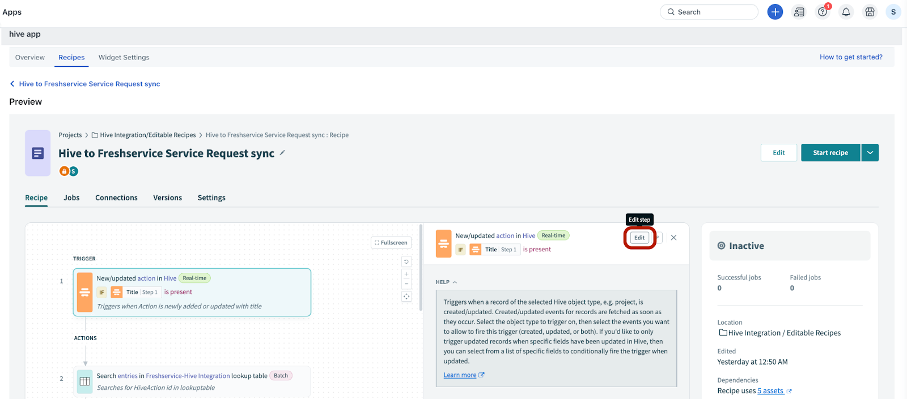Screen dimensions: 907x399
Task: Click the Inactive status label
Action: click(x=746, y=246)
